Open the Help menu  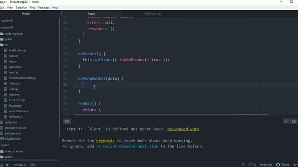click(55, 7)
